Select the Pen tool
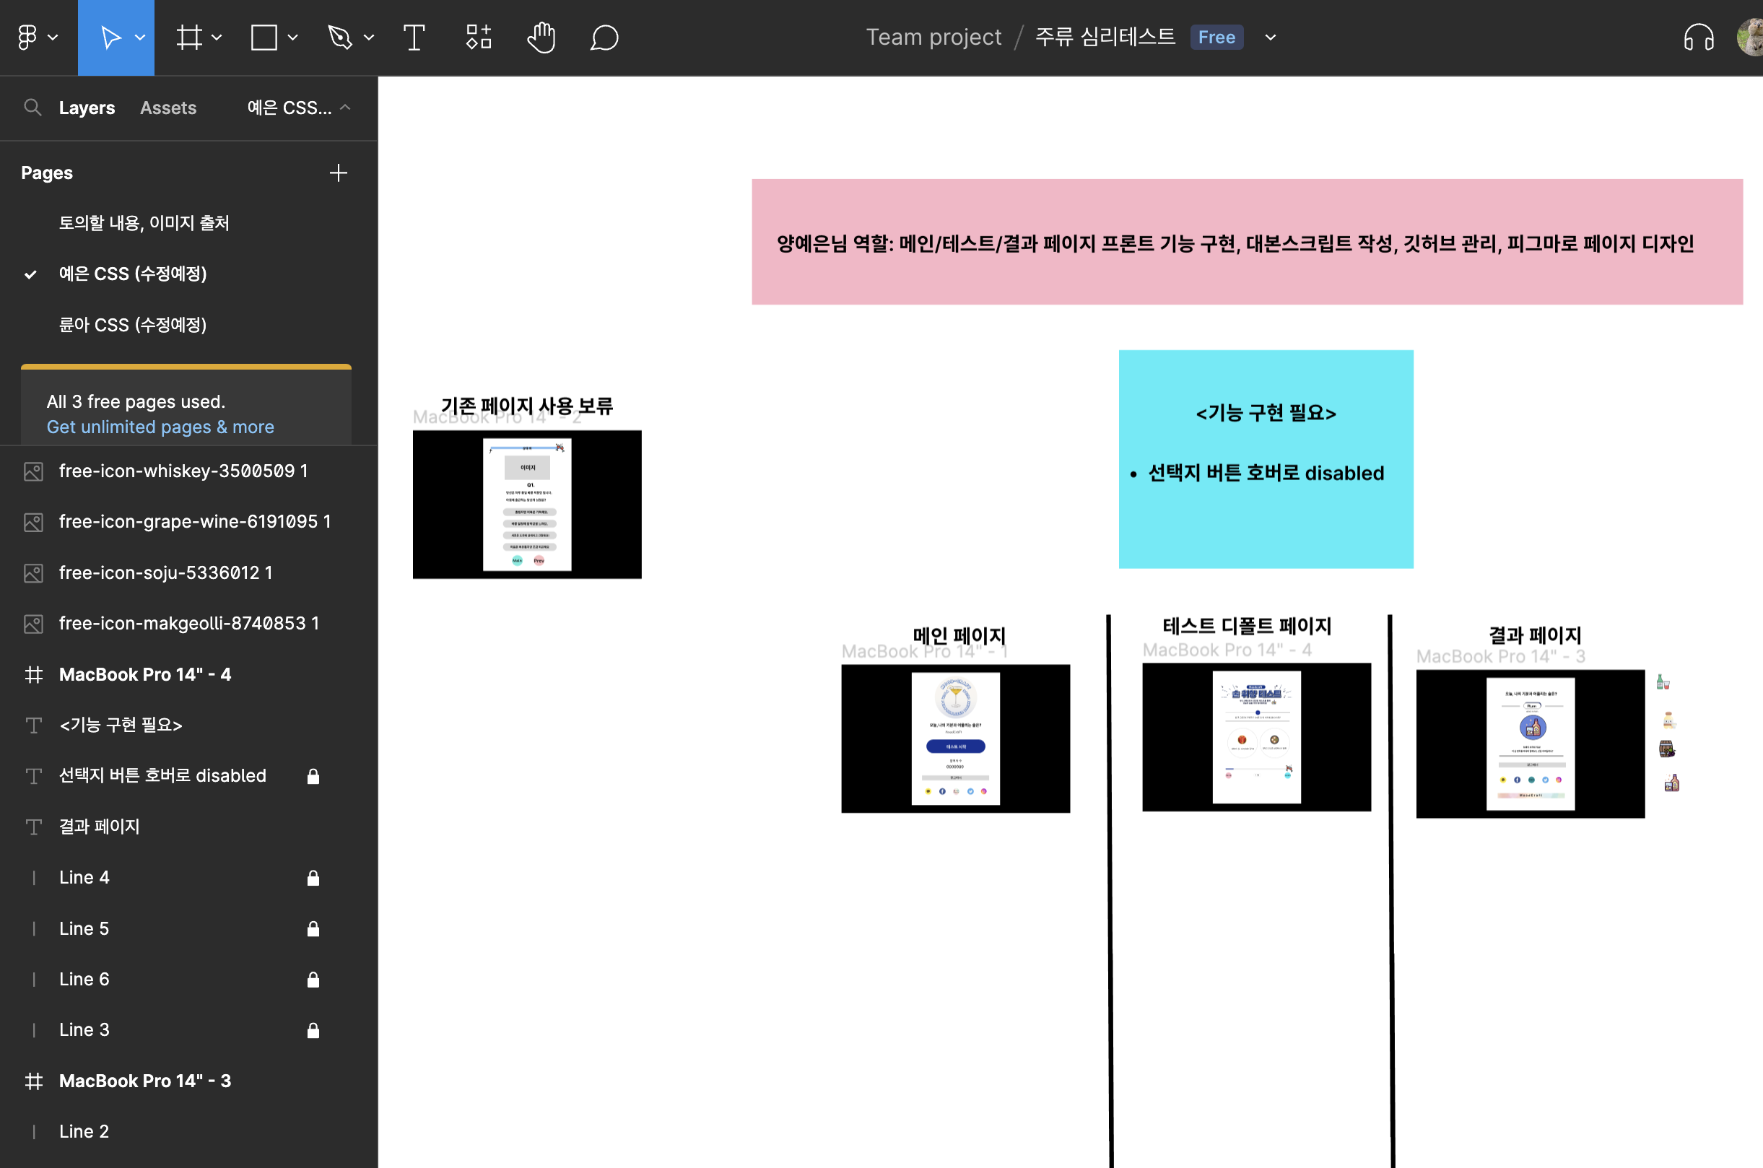This screenshot has width=1763, height=1168. pyautogui.click(x=339, y=37)
